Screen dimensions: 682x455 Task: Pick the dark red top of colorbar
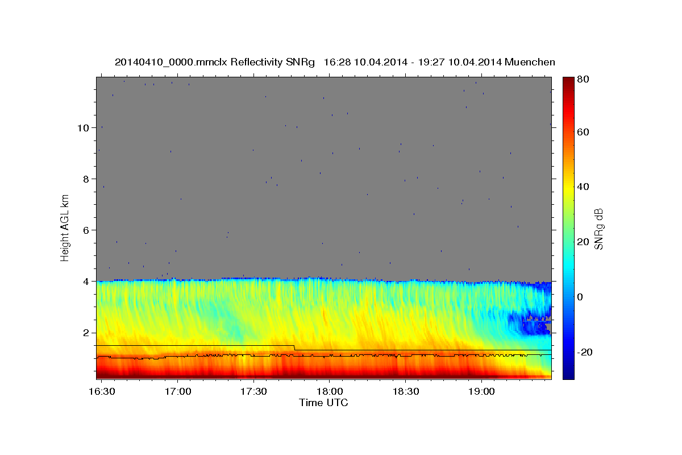(x=568, y=82)
